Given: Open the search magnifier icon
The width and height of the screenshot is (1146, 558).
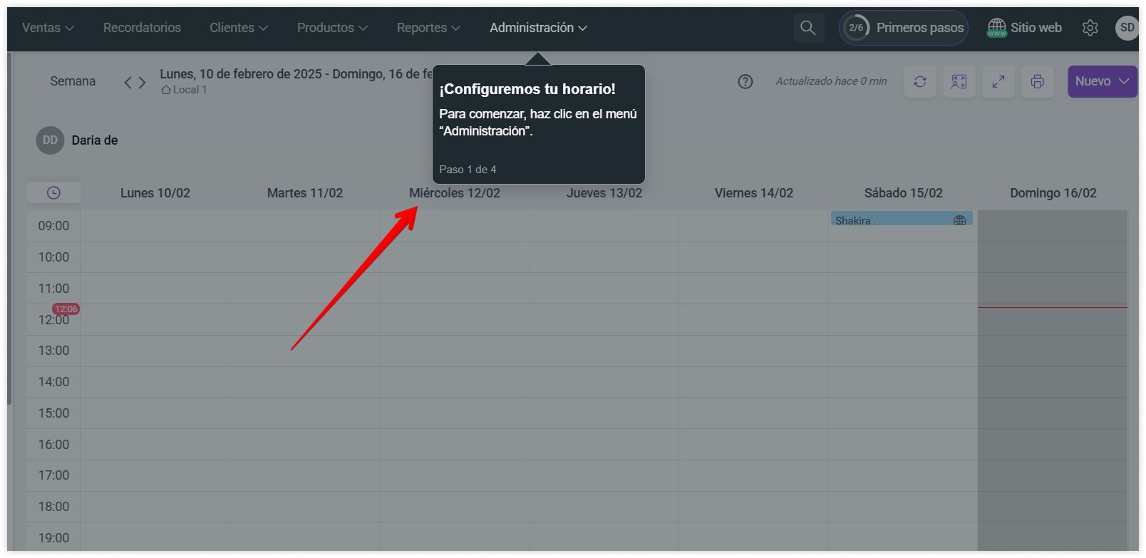Looking at the screenshot, I should (x=808, y=28).
